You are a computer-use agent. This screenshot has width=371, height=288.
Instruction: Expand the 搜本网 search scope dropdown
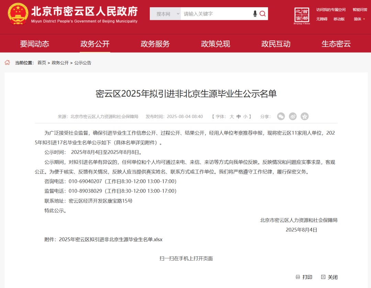(165, 14)
